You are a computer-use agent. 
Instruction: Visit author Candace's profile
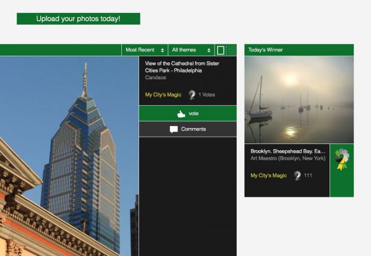(155, 78)
